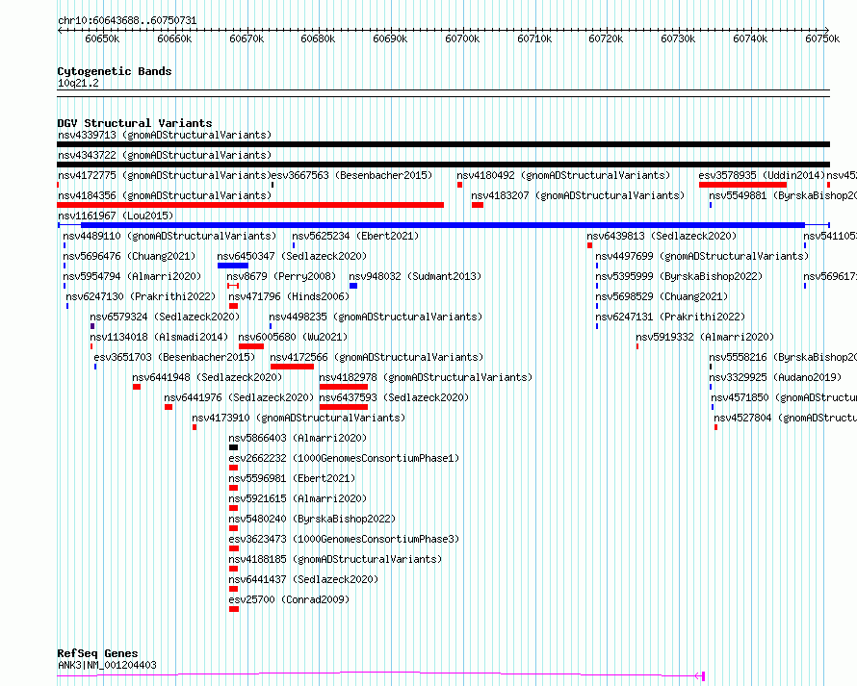This screenshot has height=686, width=857.
Task: Open nsv6247130 (Prakrithi2022) label
Action: 141,296
